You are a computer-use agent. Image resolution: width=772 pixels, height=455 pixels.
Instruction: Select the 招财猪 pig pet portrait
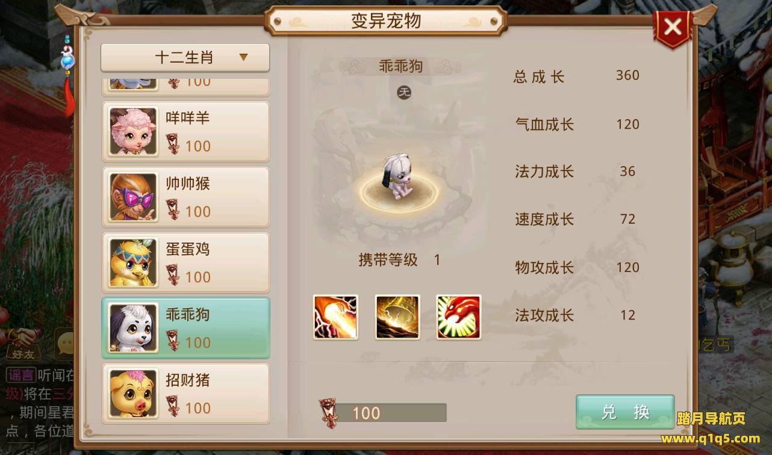(134, 393)
